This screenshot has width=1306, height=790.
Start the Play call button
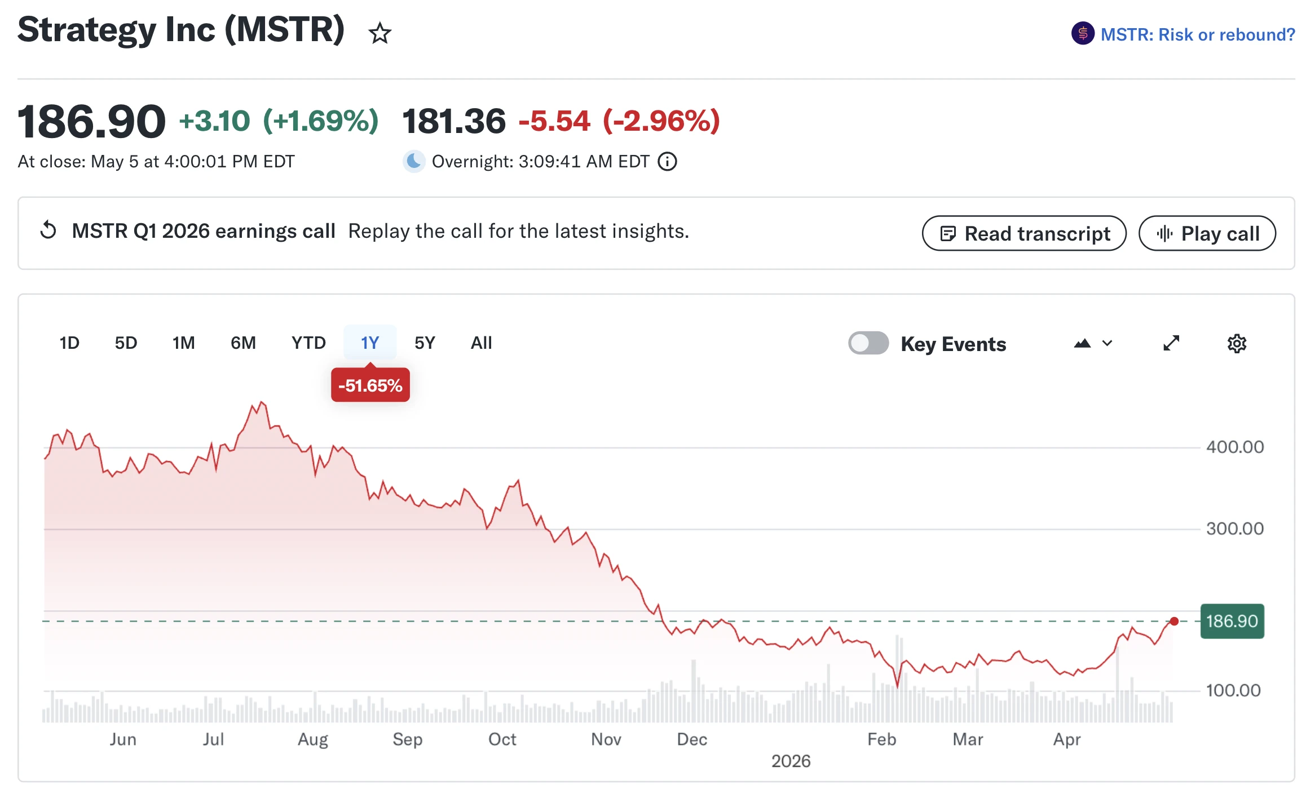[1207, 233]
